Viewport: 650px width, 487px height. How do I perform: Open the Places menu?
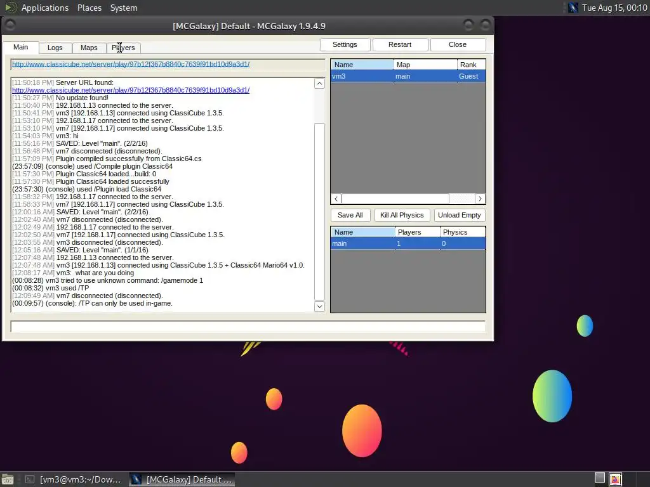click(89, 8)
